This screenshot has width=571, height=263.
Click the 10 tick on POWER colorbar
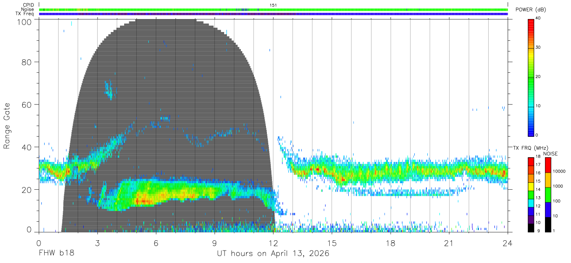pyautogui.click(x=538, y=106)
